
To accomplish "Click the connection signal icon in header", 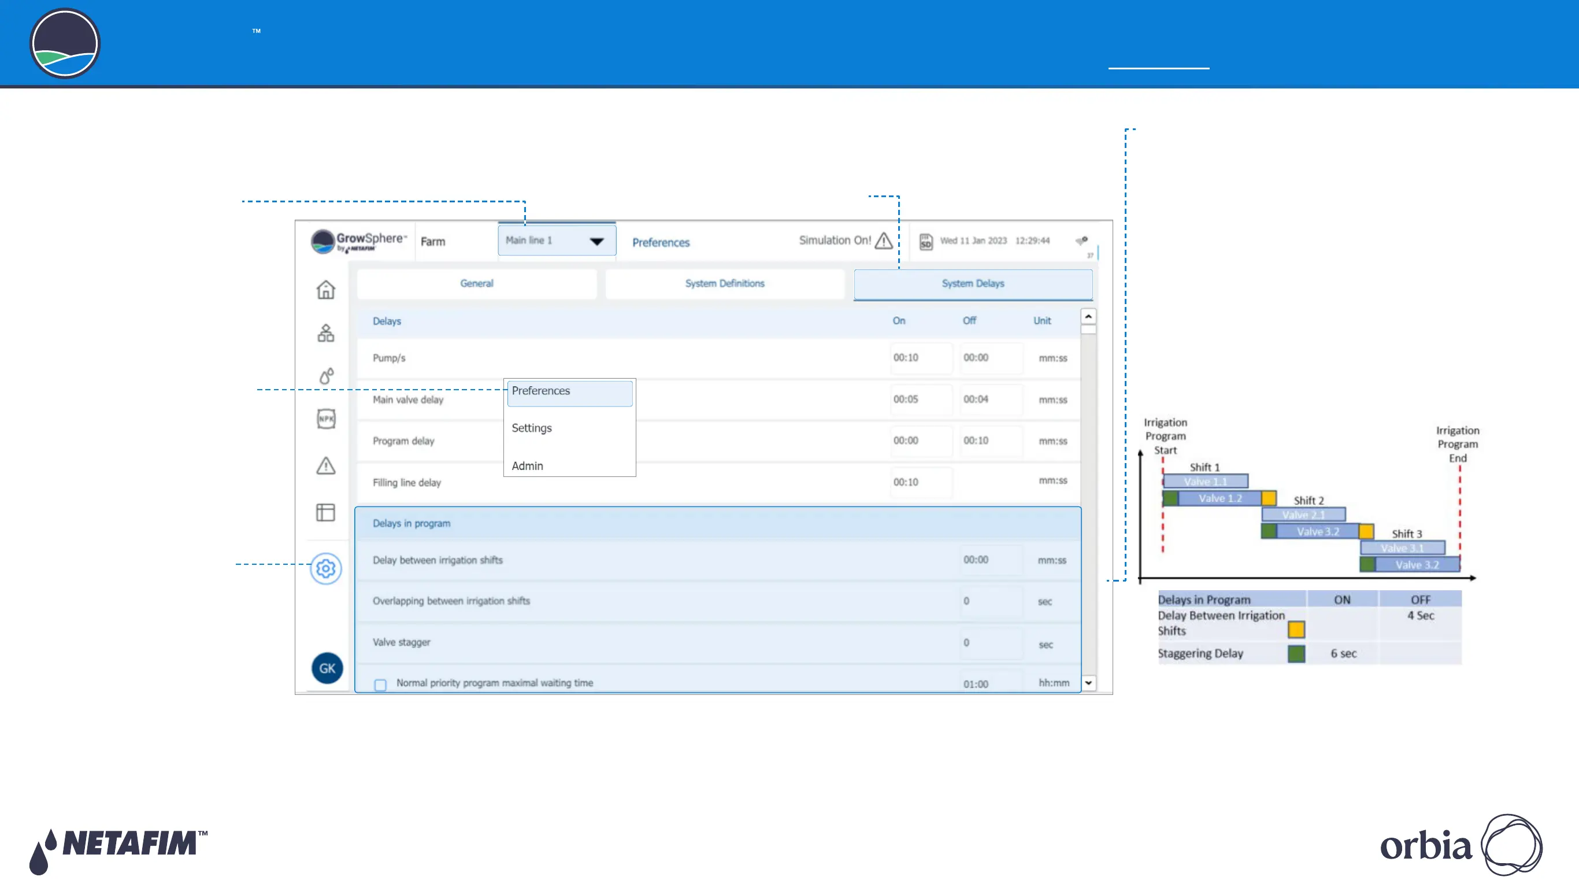I will point(1081,240).
